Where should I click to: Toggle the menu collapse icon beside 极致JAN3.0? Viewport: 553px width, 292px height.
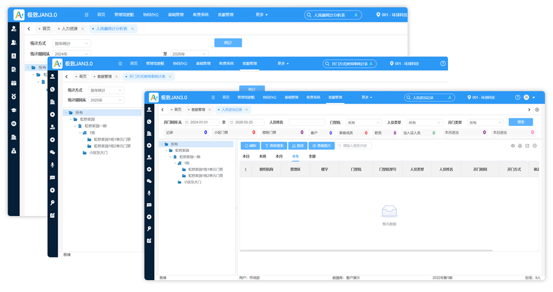pos(213,97)
